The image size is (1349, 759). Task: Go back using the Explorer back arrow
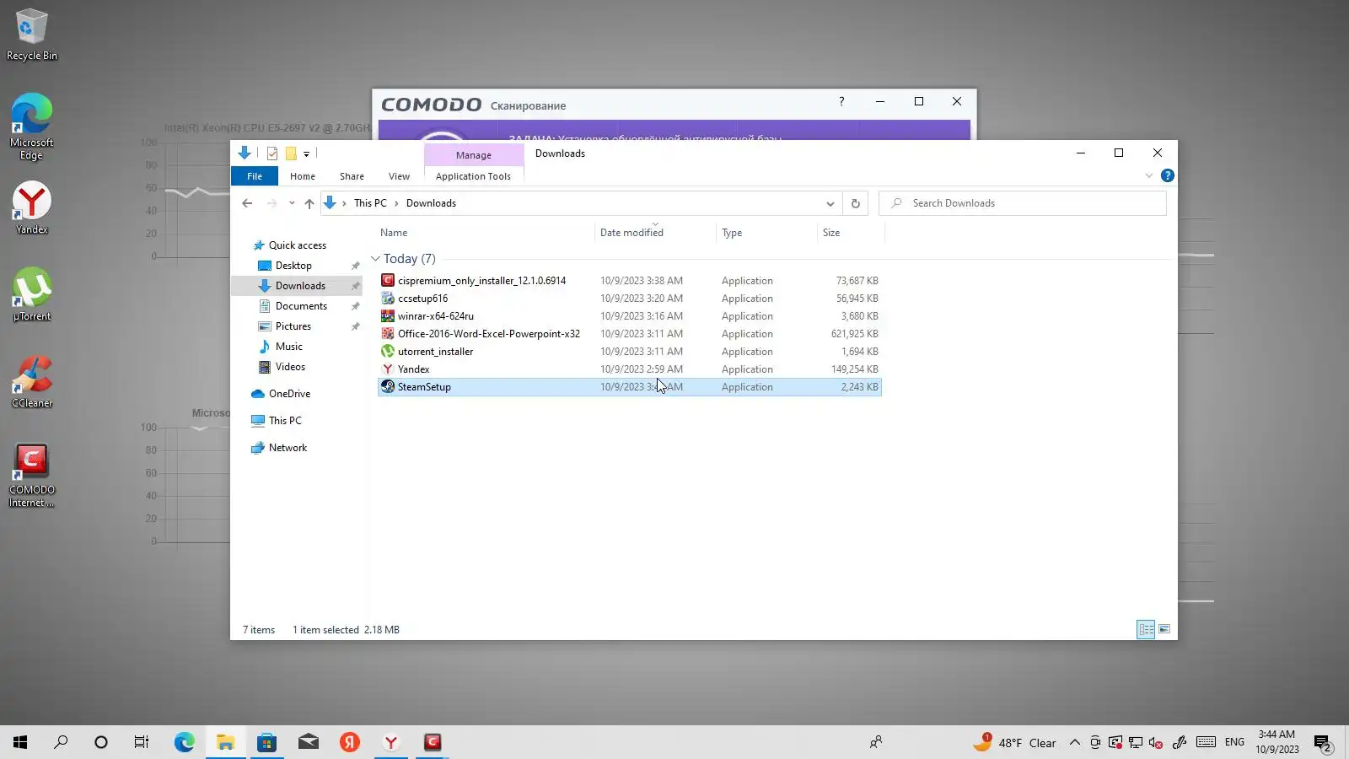click(x=247, y=203)
